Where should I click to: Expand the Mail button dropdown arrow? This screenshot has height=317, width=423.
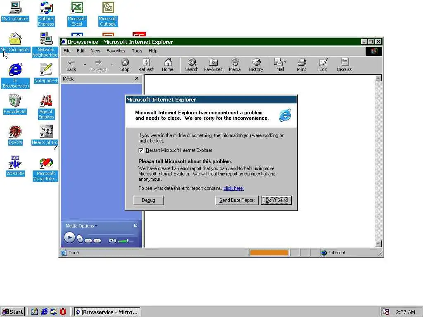point(285,62)
